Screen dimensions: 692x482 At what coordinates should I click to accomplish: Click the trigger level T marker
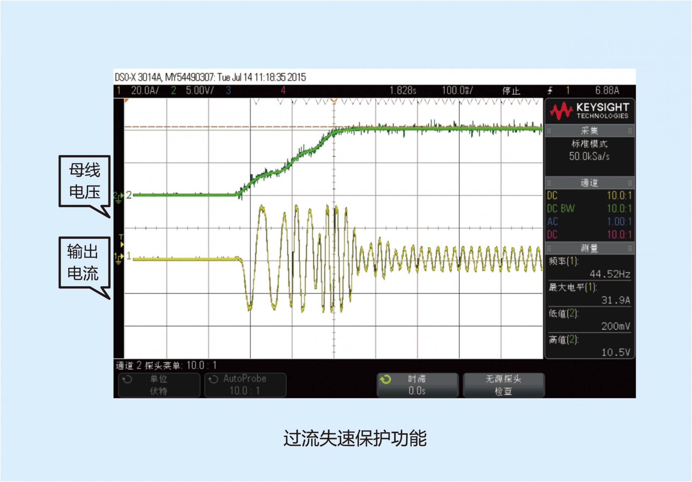121,240
